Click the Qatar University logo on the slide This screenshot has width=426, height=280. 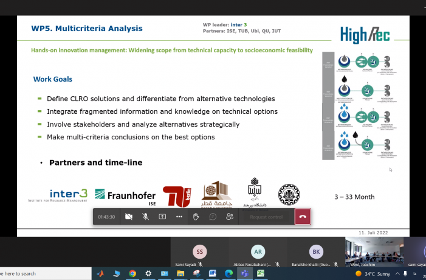(216, 195)
